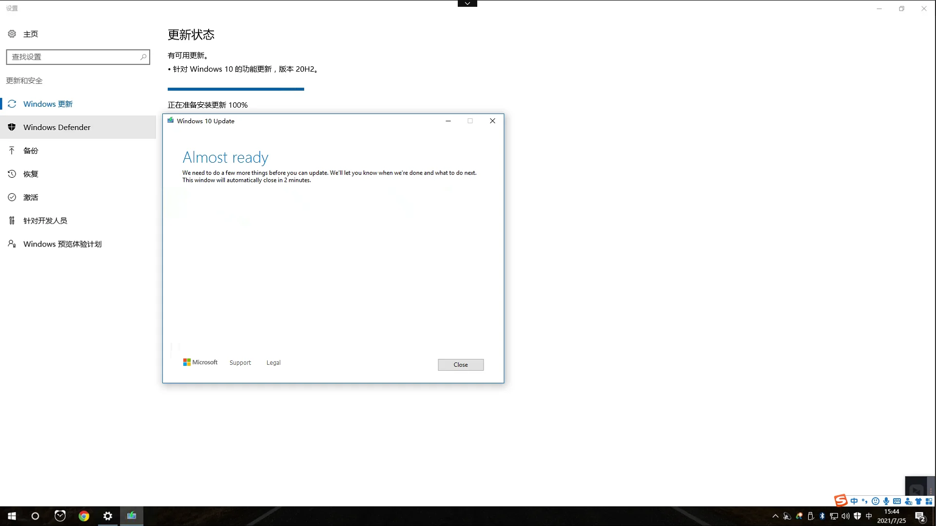This screenshot has width=936, height=526.
Task: Switch input language via tray 中 indicator
Action: pos(869,516)
